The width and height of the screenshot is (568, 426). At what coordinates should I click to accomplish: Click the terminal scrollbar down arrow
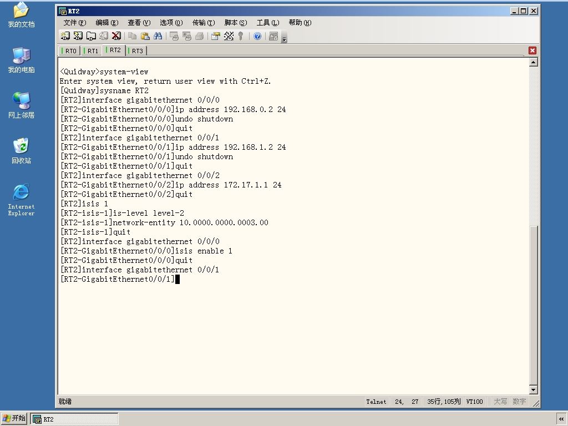click(533, 390)
